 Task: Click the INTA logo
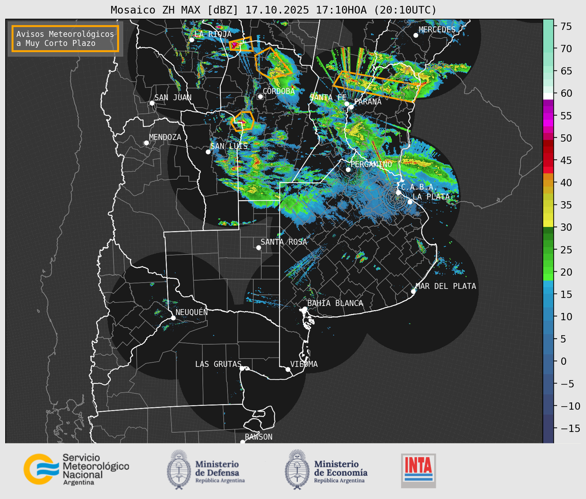coord(419,471)
